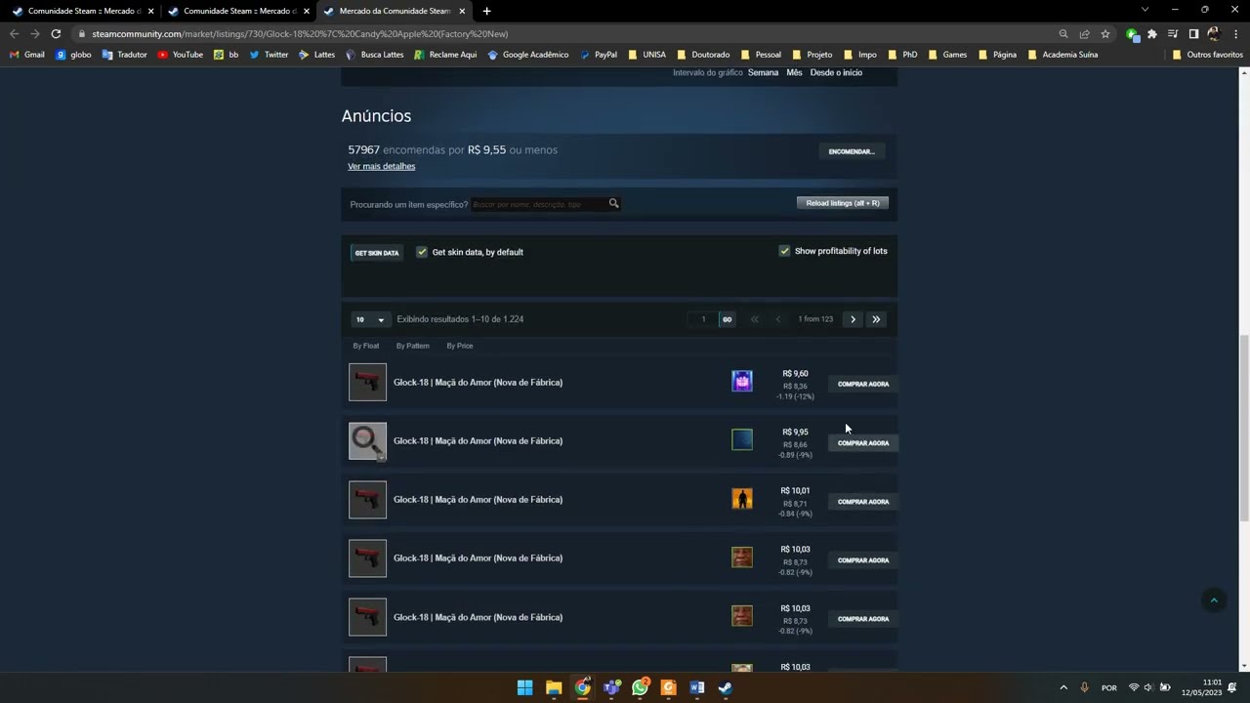
Task: Click the item search input field
Action: (539, 204)
